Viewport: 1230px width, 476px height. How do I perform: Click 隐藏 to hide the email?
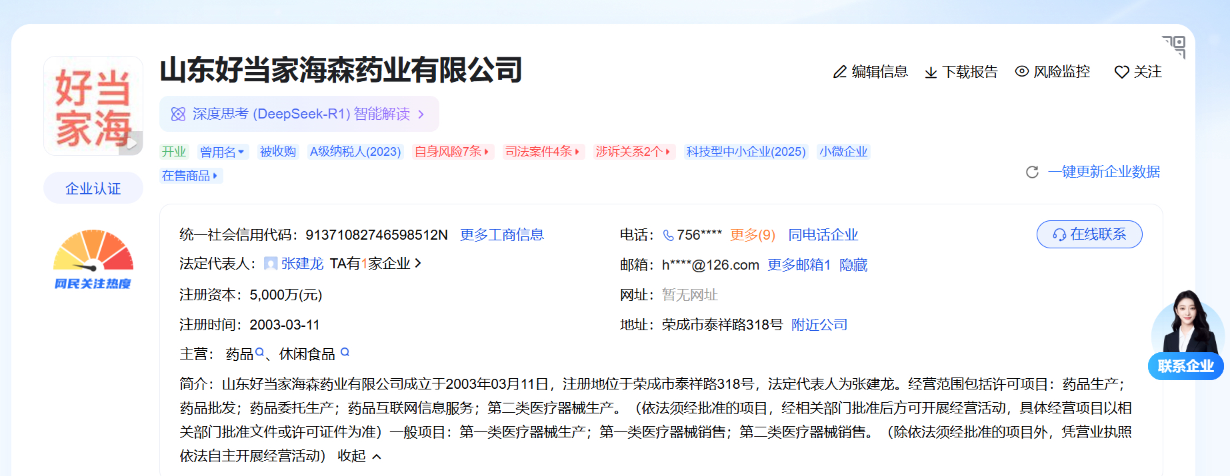coord(853,265)
